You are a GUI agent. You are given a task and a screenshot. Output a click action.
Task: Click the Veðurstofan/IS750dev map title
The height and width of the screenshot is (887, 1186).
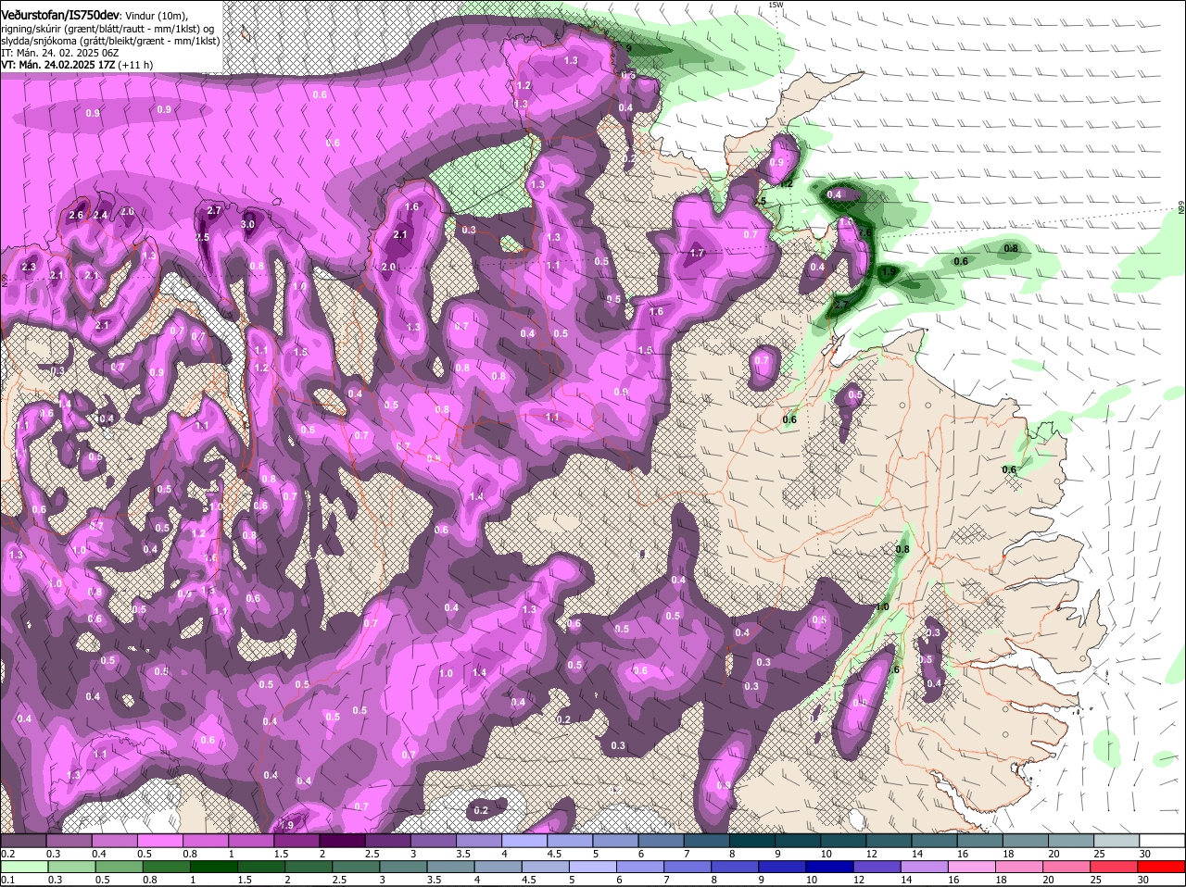(x=60, y=15)
